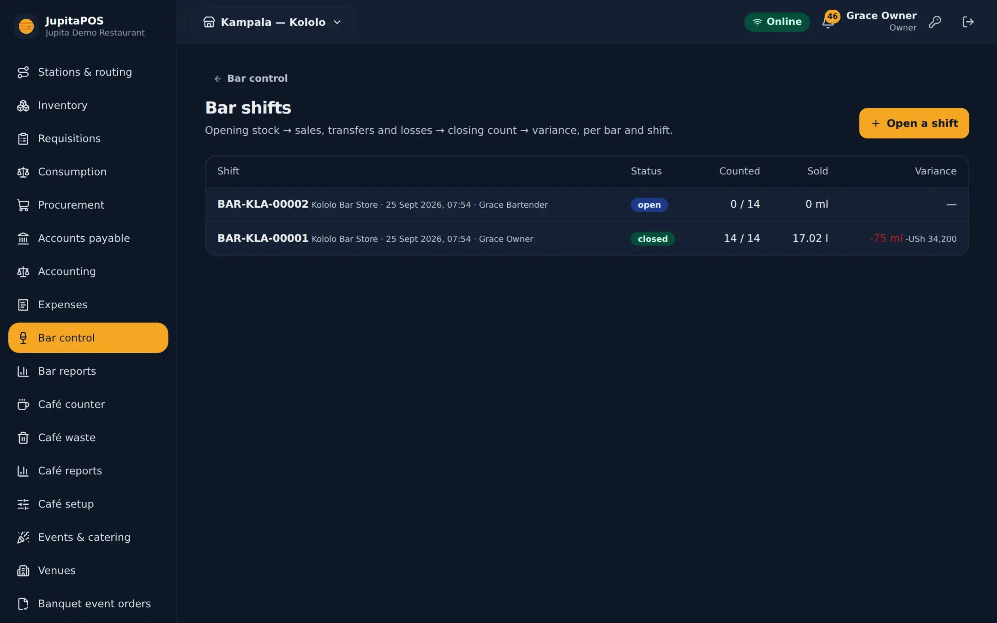The height and width of the screenshot is (623, 997).
Task: Click the Expenses receipt icon
Action: [23, 305]
